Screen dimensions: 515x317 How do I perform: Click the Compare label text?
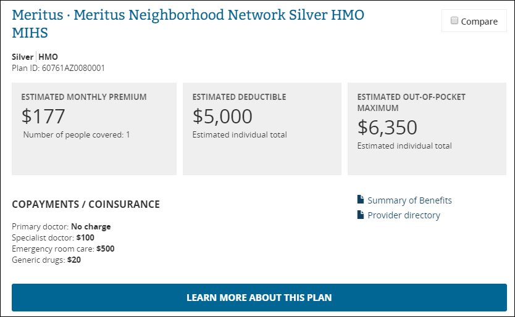pyautogui.click(x=479, y=22)
